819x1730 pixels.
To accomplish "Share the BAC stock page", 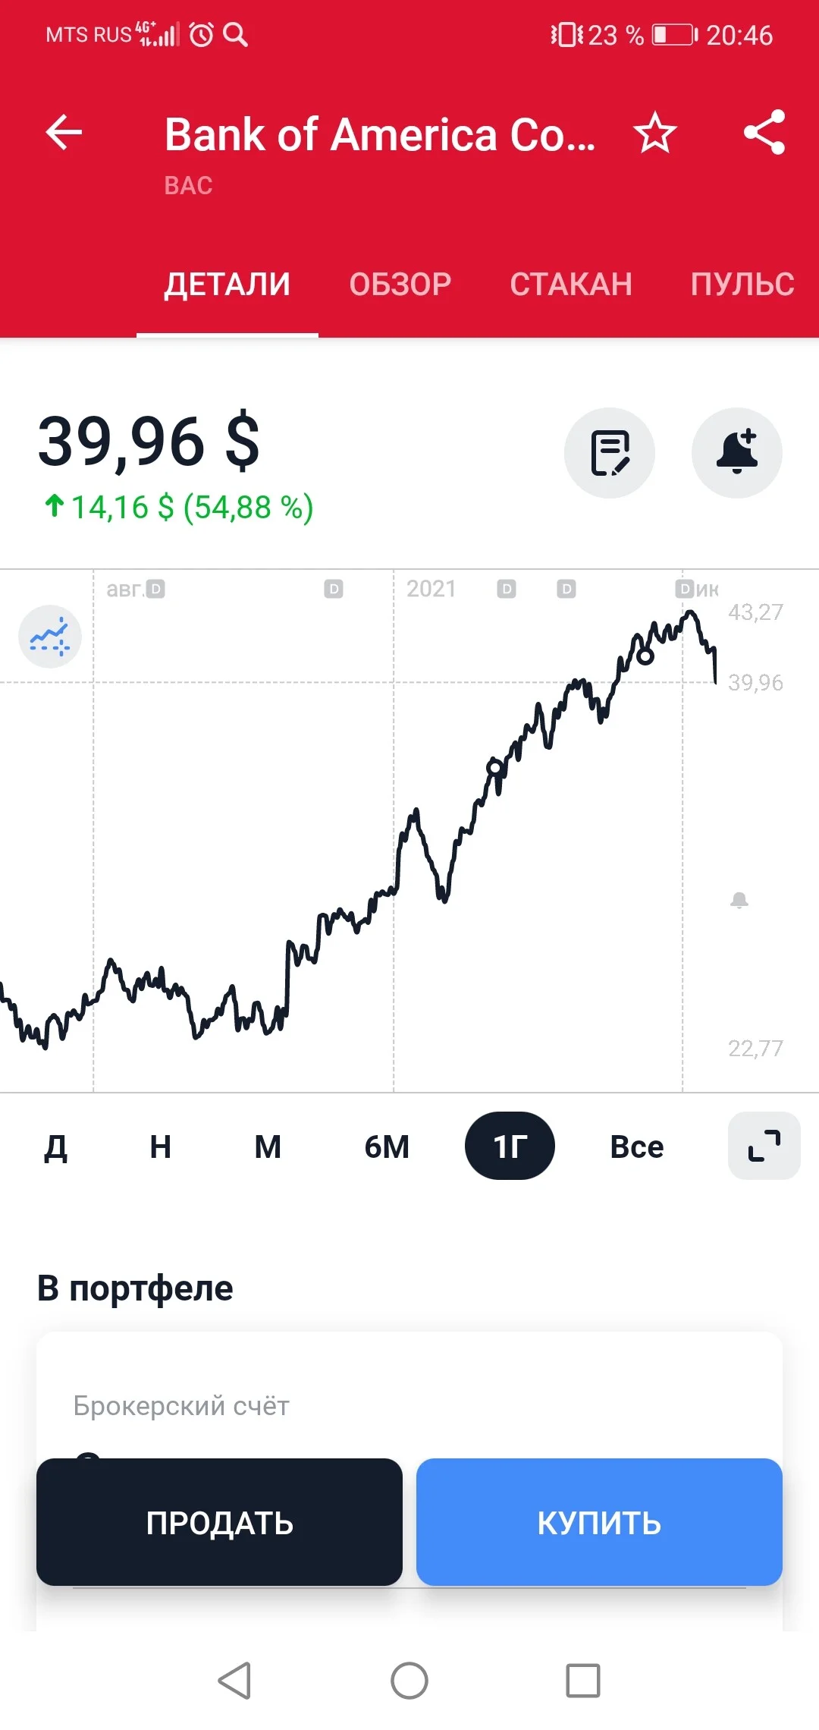I will click(764, 133).
